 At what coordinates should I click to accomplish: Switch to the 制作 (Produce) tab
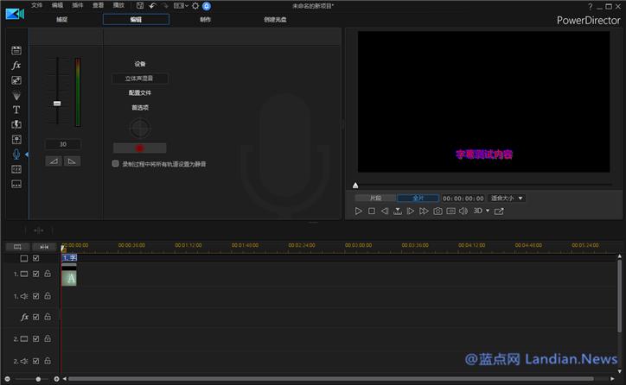[205, 19]
